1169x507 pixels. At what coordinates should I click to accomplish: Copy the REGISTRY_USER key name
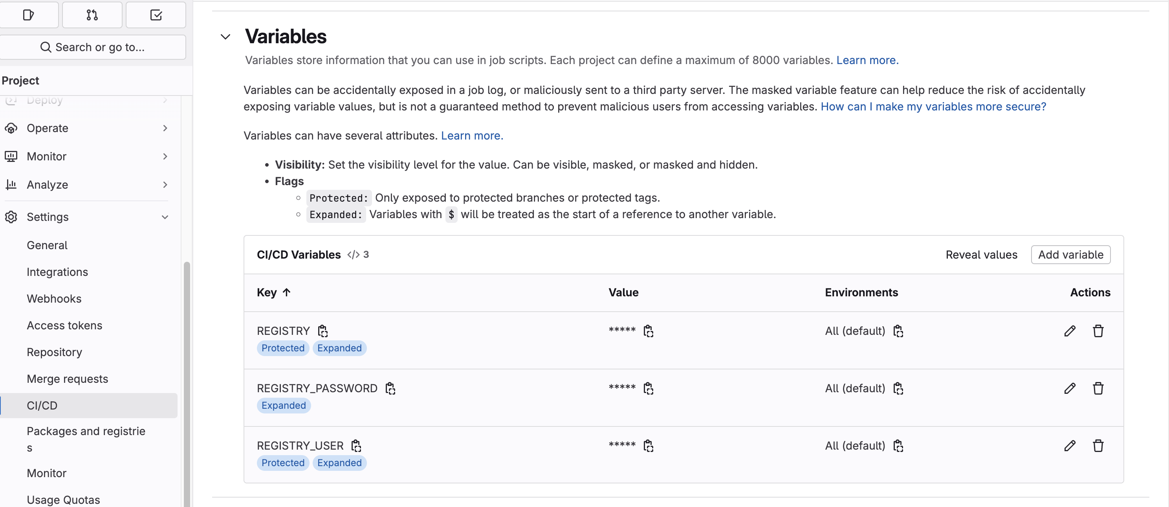coord(356,446)
